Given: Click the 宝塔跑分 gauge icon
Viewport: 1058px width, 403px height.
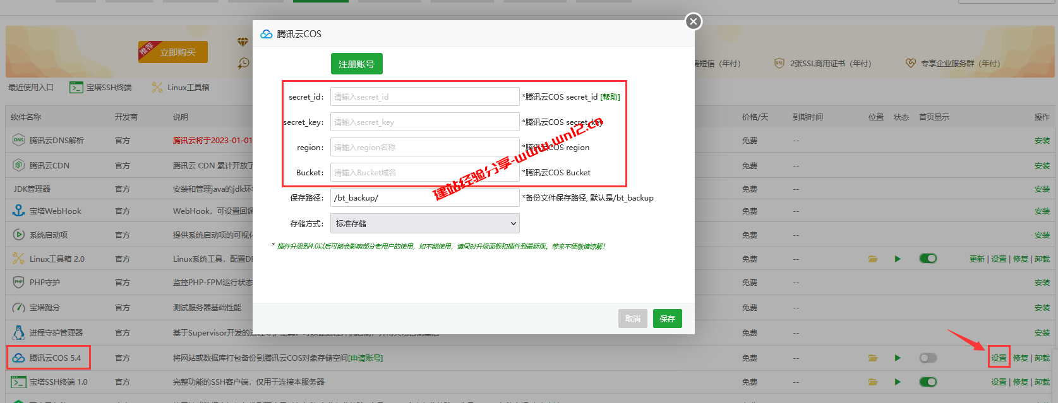Looking at the screenshot, I should click(x=18, y=307).
